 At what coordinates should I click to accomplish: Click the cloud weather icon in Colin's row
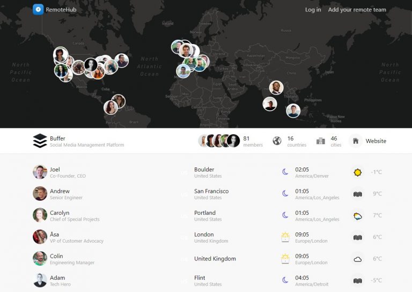click(358, 259)
